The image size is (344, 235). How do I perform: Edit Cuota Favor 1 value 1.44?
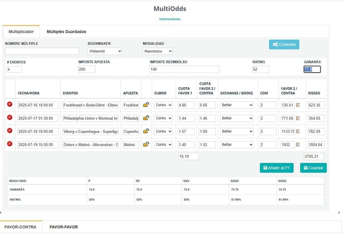click(186, 118)
